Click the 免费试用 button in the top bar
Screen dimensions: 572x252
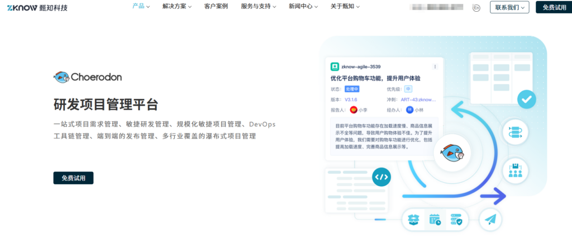pos(554,7)
